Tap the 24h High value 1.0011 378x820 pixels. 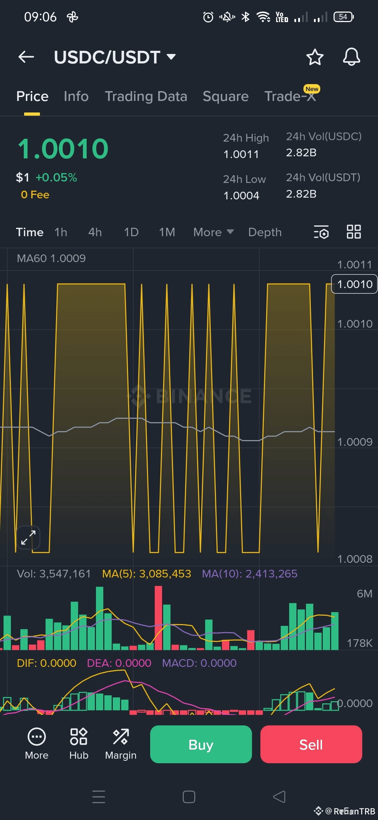point(241,154)
